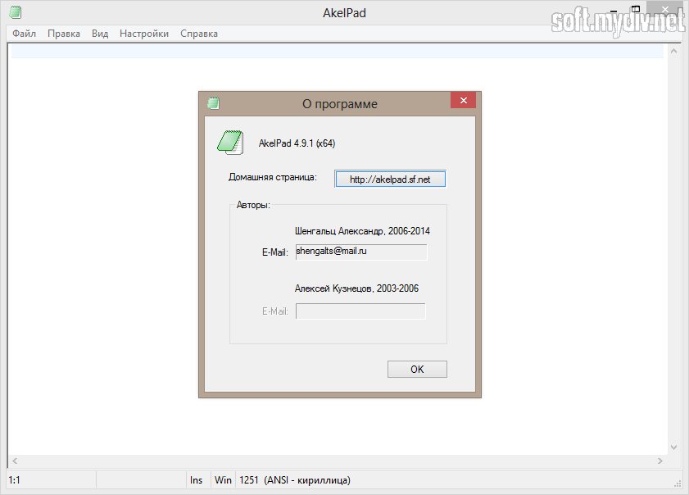Click the resize grip in status bar corner

point(678,484)
